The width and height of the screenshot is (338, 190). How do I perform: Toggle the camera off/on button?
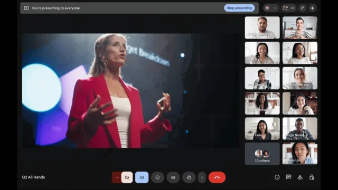coord(127,177)
